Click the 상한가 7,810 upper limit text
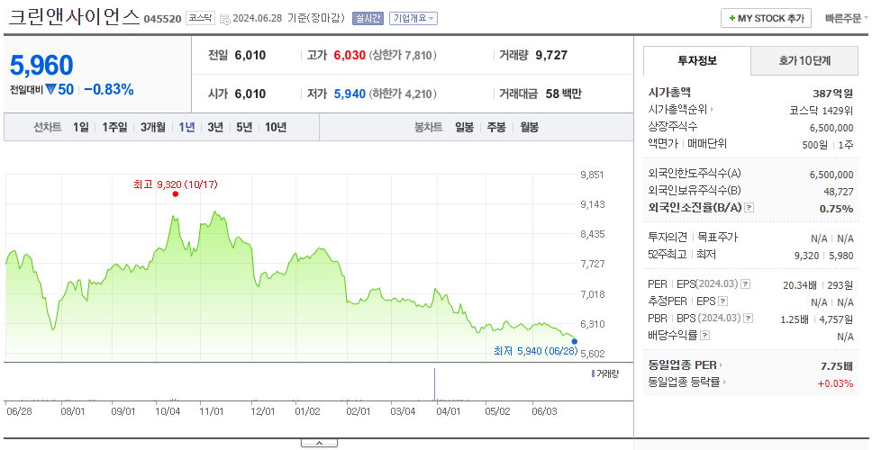The width and height of the screenshot is (872, 450). tap(403, 56)
